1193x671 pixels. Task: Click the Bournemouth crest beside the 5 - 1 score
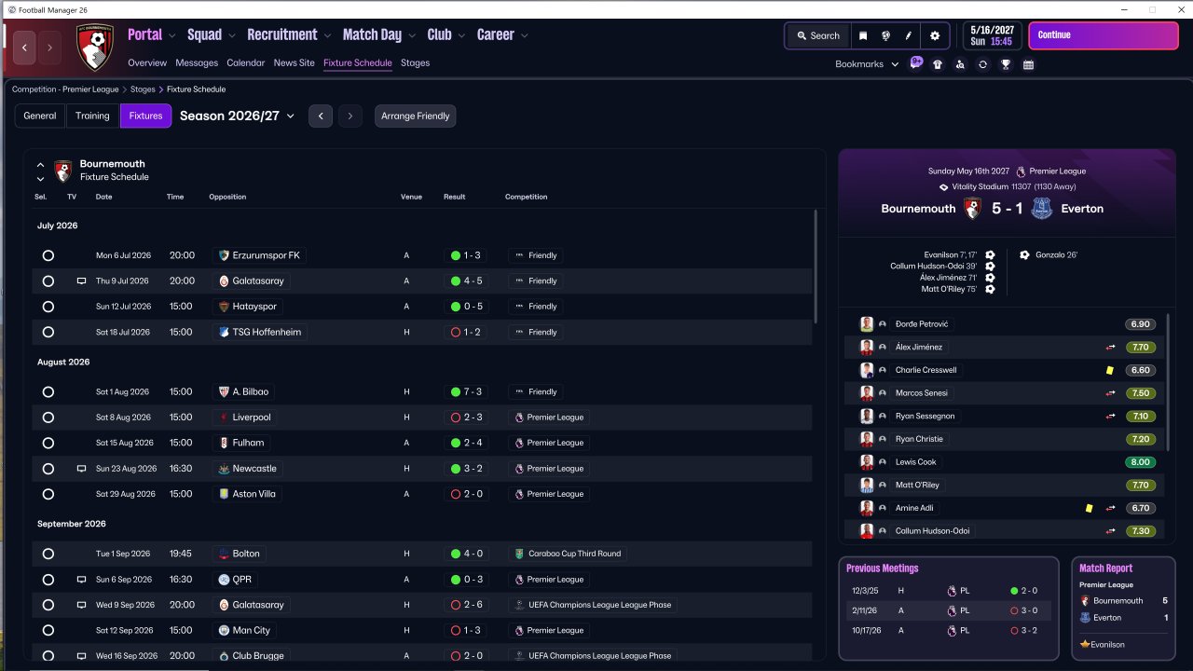(x=972, y=209)
